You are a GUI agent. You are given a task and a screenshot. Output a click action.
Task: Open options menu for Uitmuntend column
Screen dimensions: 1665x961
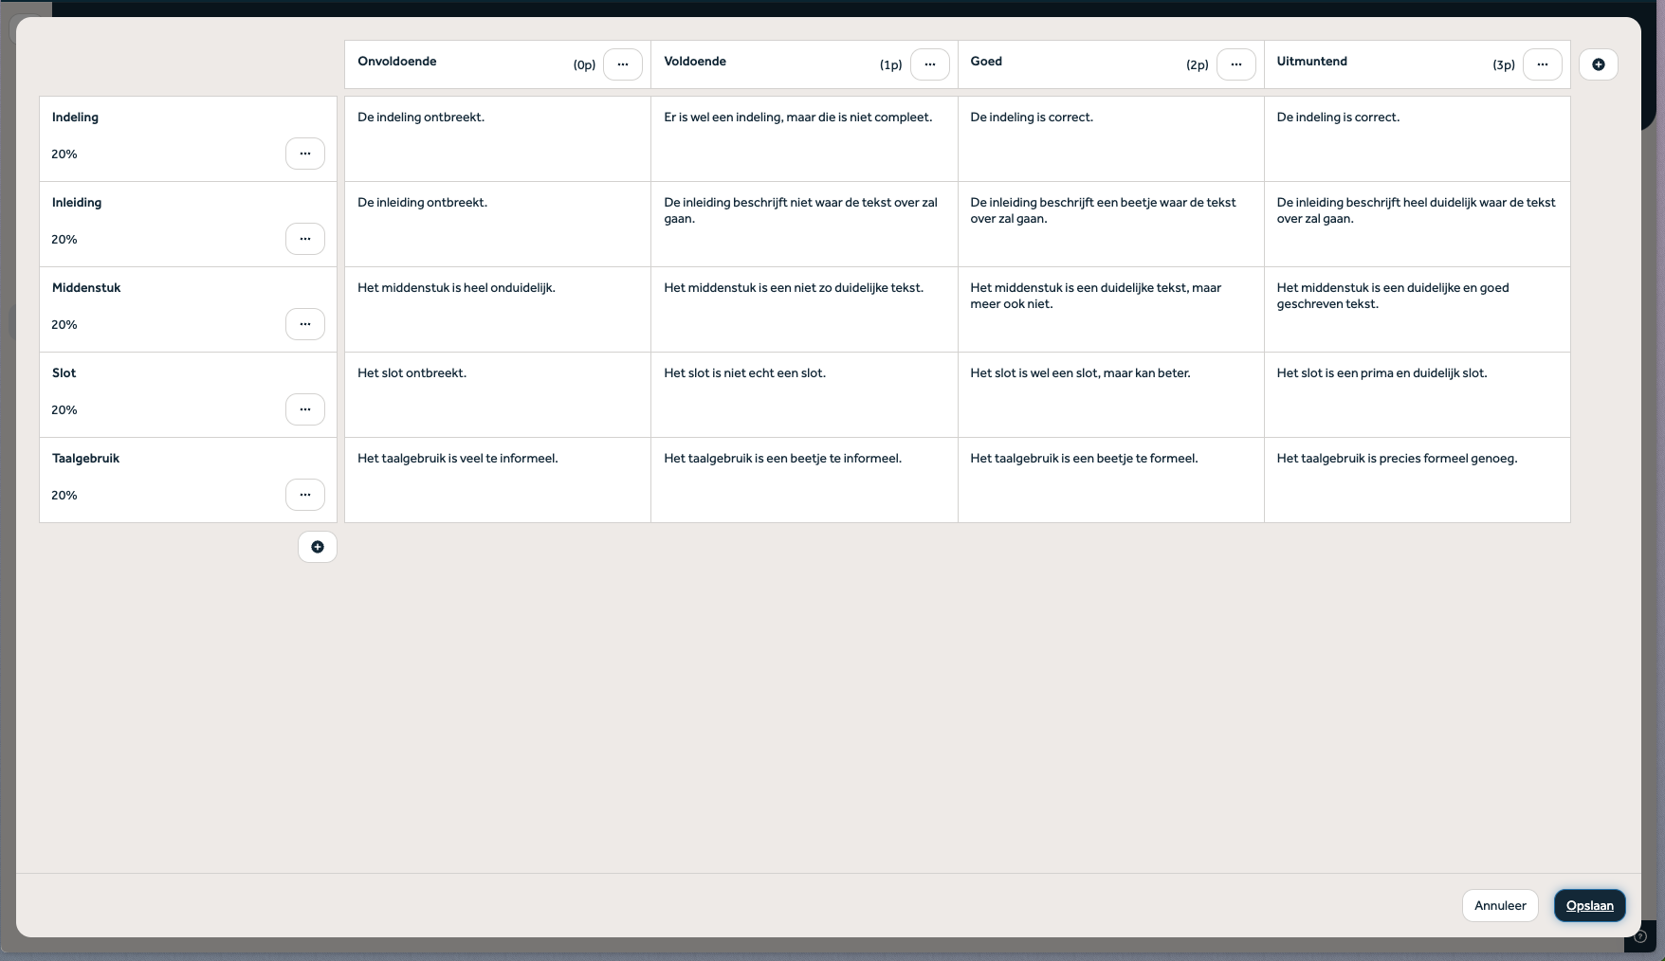1543,64
